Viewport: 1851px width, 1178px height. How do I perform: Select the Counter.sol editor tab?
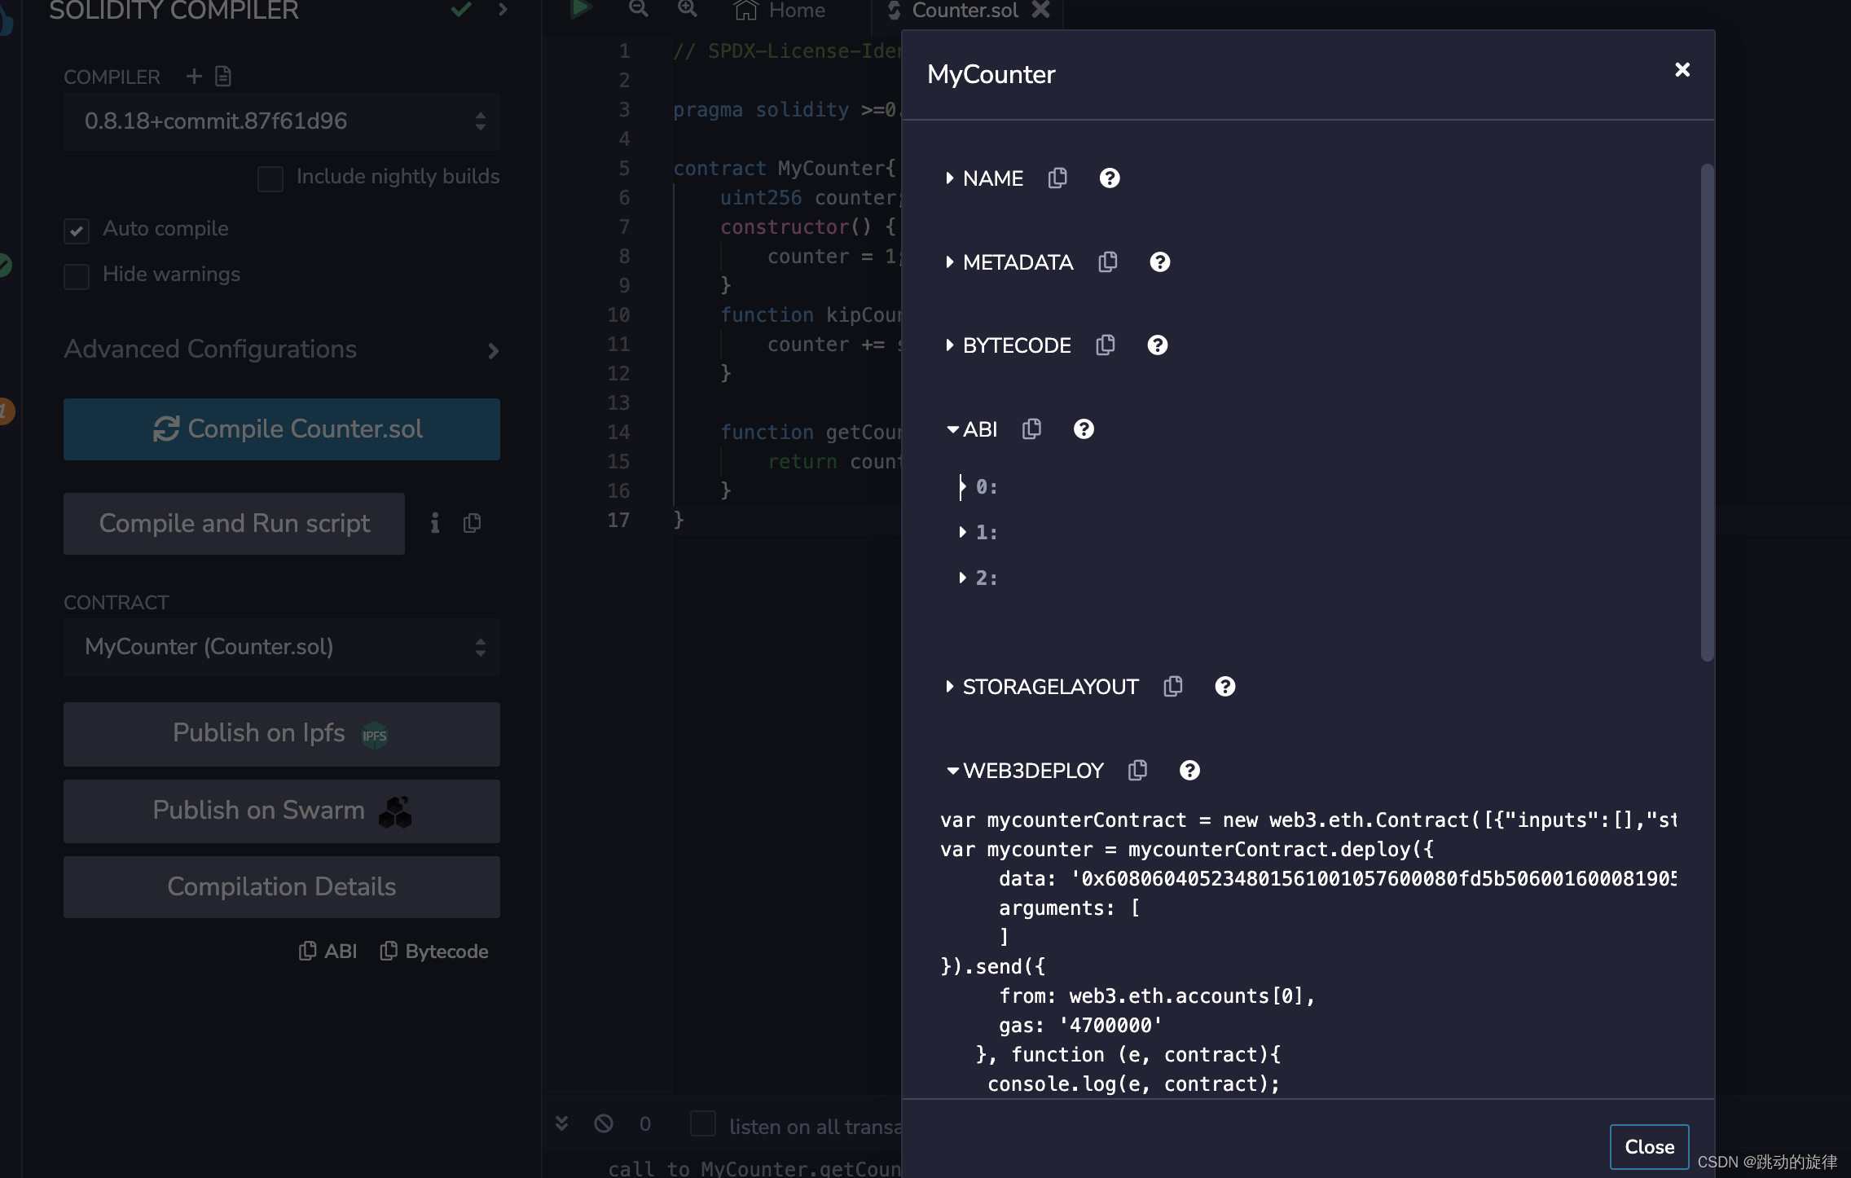click(x=965, y=11)
